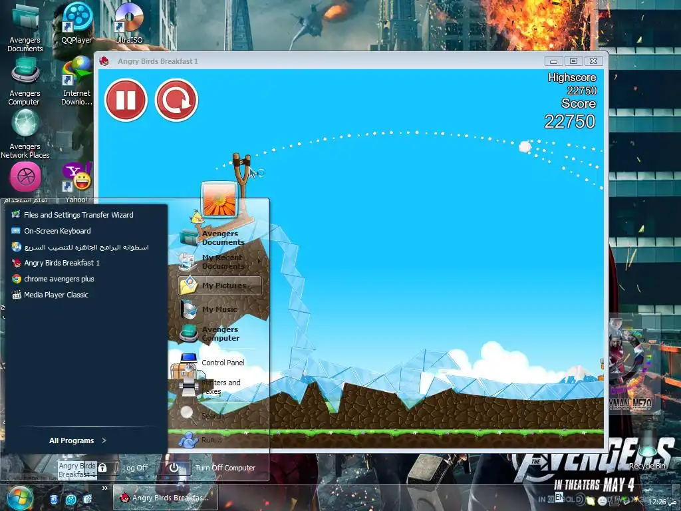Launch Media Player Classic

[x=50, y=295]
